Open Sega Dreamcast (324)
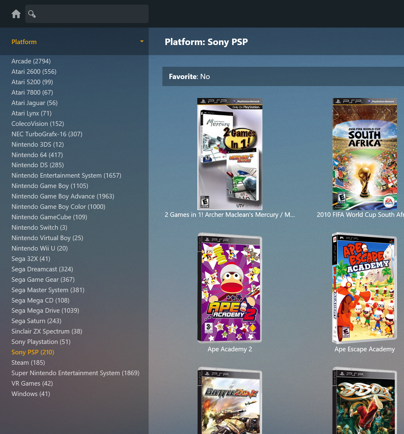This screenshot has width=404, height=434. pyautogui.click(x=42, y=269)
